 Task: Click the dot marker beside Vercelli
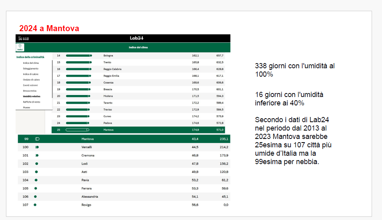pos(37,147)
